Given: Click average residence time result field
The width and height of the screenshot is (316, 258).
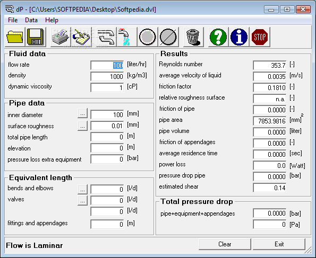Looking at the screenshot, I should [x=270, y=154].
